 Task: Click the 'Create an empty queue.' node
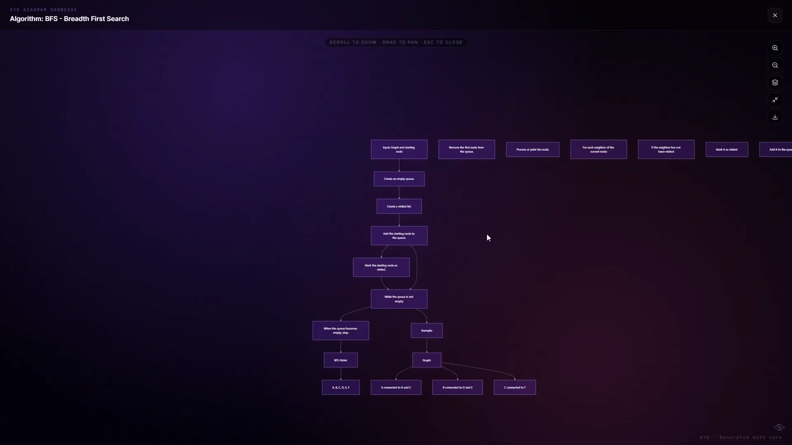coord(399,179)
